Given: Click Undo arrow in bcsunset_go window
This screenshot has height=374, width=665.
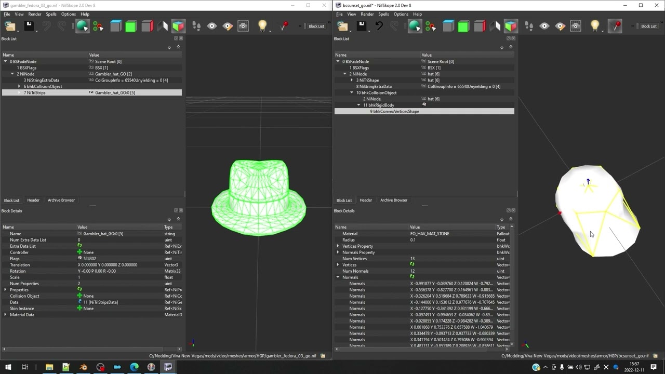Looking at the screenshot, I should (x=379, y=26).
